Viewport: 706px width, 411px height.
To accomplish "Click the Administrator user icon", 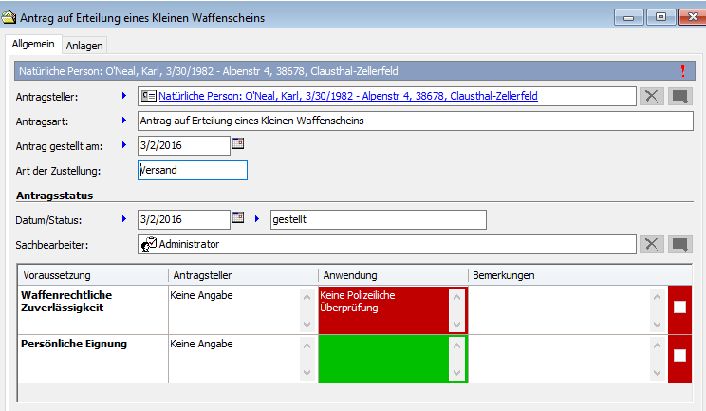I will click(148, 244).
